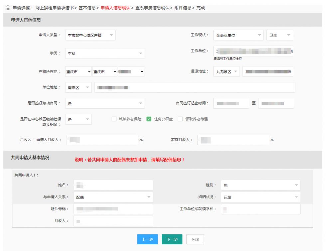Uncheck the 住房公积金 checkbox

click(149, 119)
